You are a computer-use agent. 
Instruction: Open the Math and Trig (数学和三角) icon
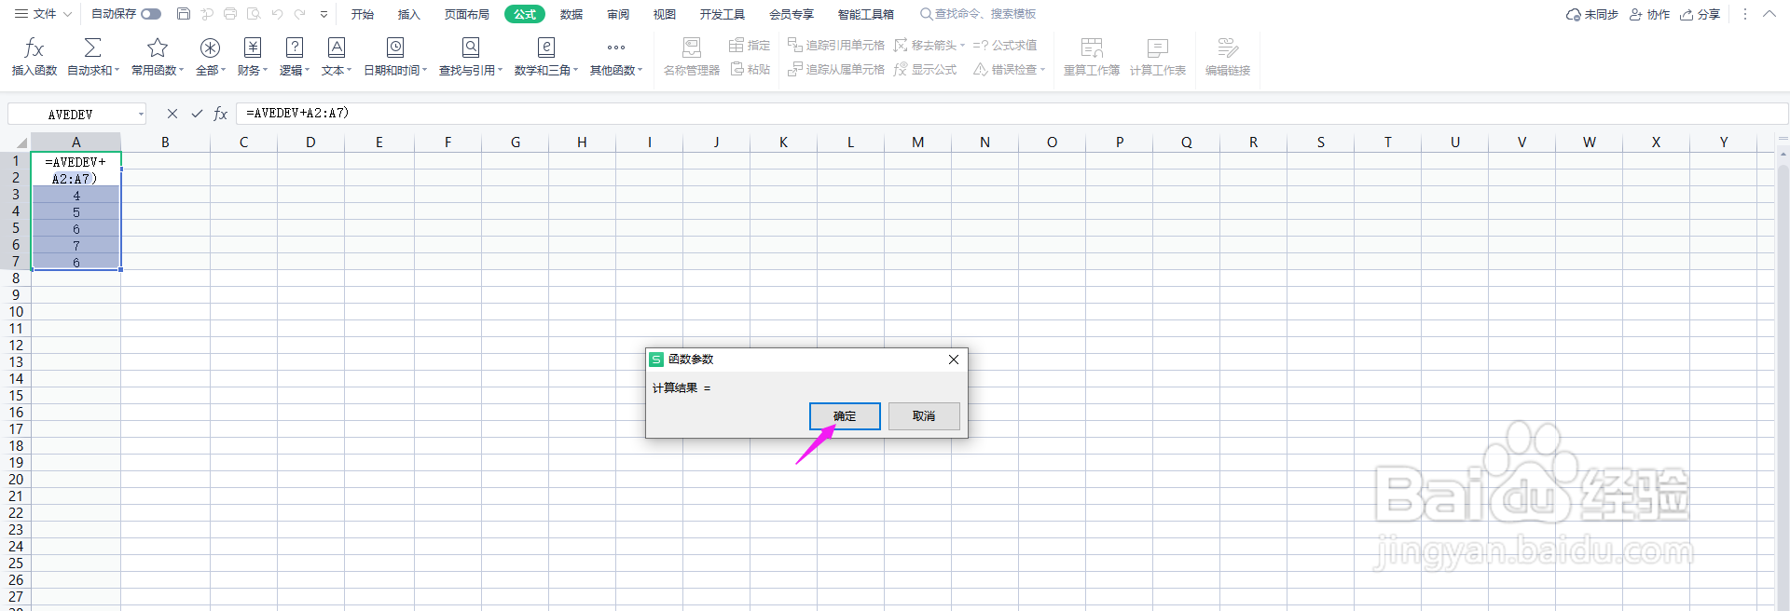coord(546,48)
